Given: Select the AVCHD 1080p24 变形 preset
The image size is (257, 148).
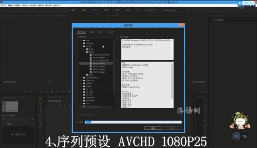Looking at the screenshot, I should tap(101, 55).
